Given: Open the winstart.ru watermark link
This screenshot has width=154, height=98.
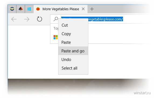Looking at the screenshot, I should [142, 93].
